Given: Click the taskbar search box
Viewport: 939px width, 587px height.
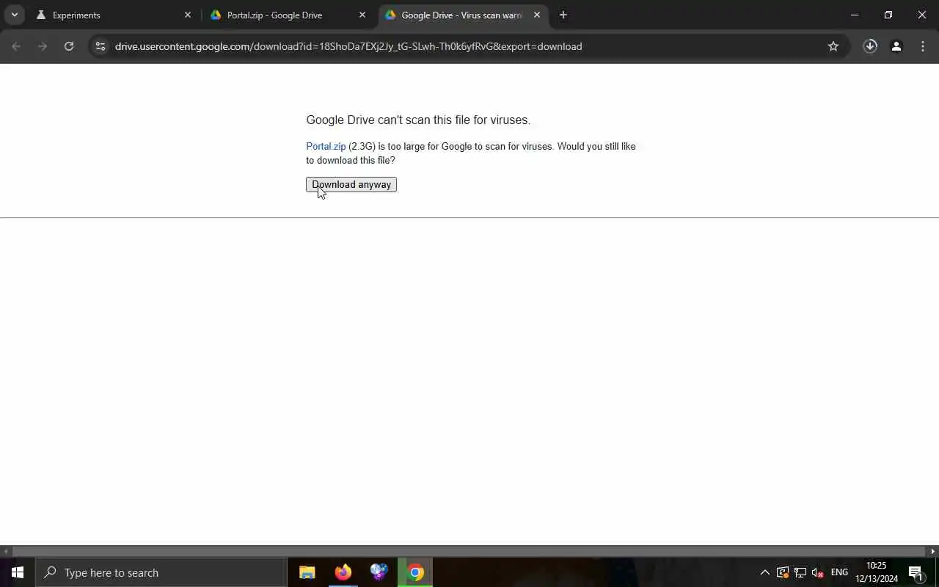Looking at the screenshot, I should pos(161,572).
